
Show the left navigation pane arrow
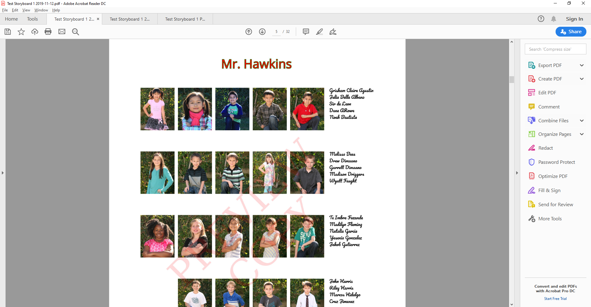3,173
